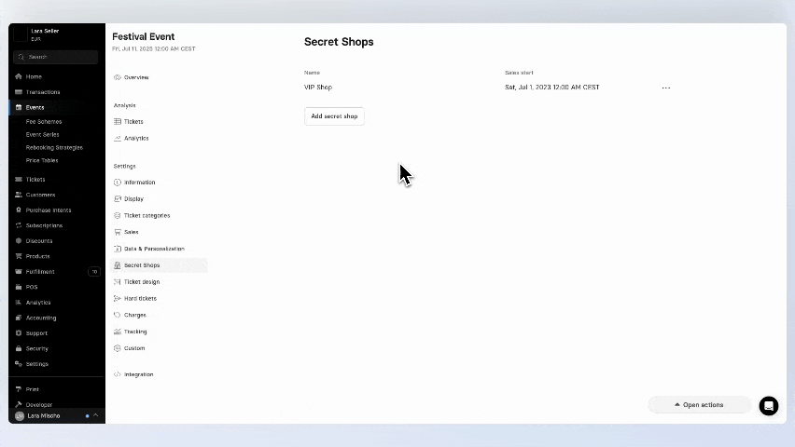Open Rebooking Strategies under Events
The image size is (795, 447).
54,147
